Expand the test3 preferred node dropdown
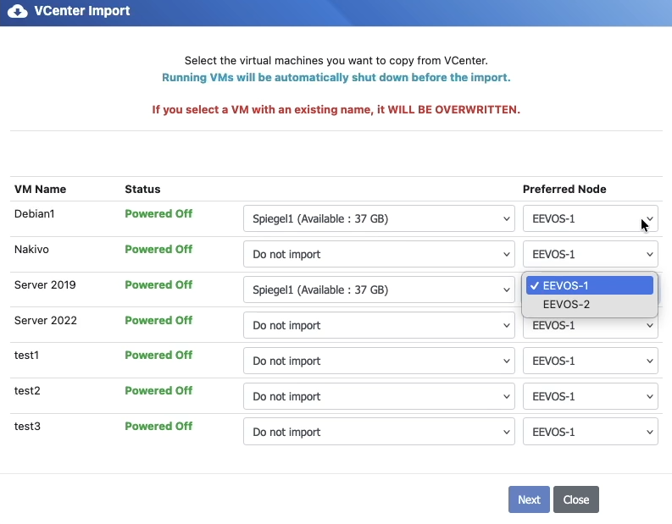Viewport: 672px width, 524px height. 590,432
